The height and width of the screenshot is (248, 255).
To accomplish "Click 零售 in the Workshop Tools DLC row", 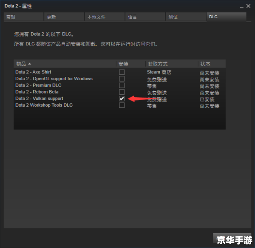I will [x=152, y=106].
